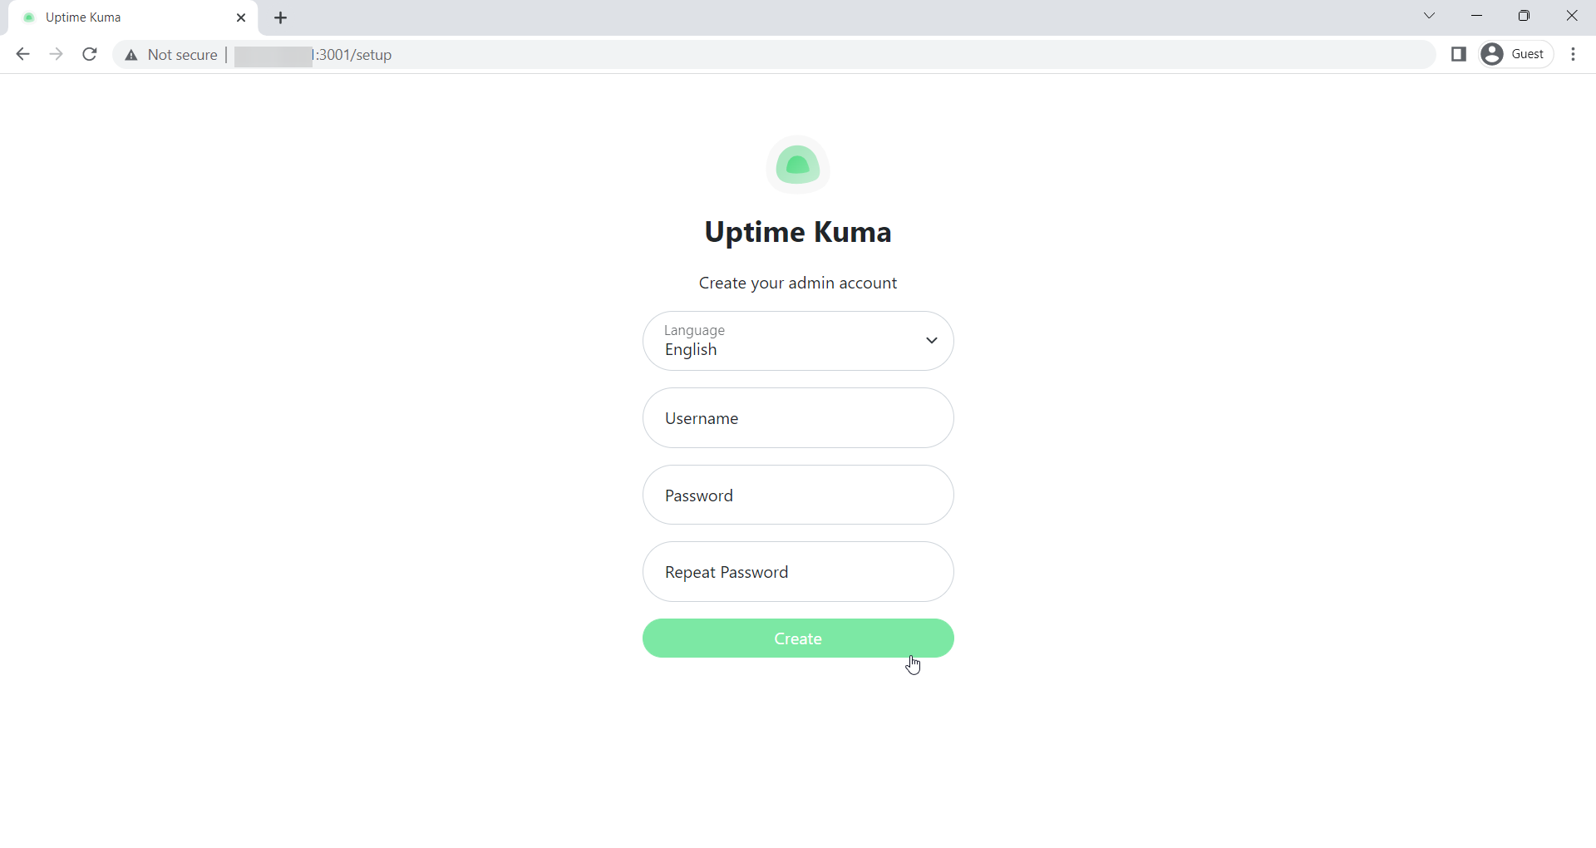Go forward in browser history
This screenshot has height=848, width=1596.
point(56,55)
